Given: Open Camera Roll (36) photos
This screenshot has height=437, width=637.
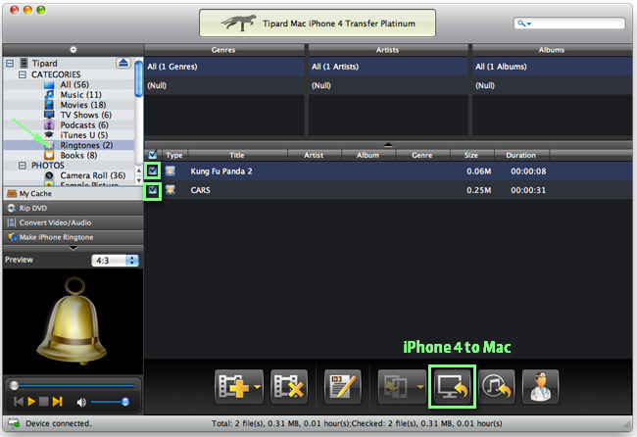Looking at the screenshot, I should (93, 175).
